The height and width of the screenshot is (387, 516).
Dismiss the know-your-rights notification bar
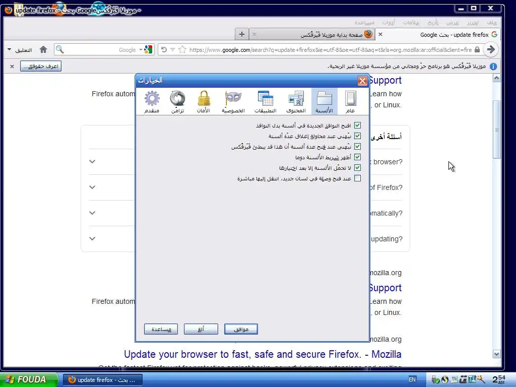(12, 67)
